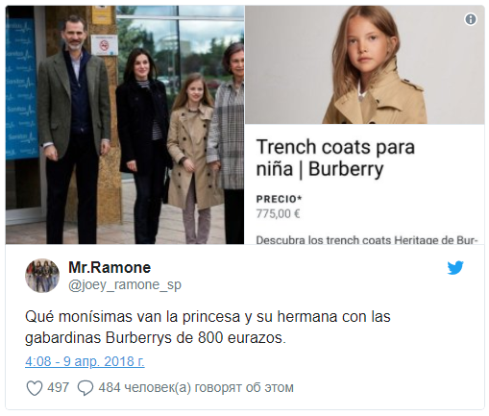Open Twitter via the blue bird logo
This screenshot has width=489, height=416.
pyautogui.click(x=455, y=268)
